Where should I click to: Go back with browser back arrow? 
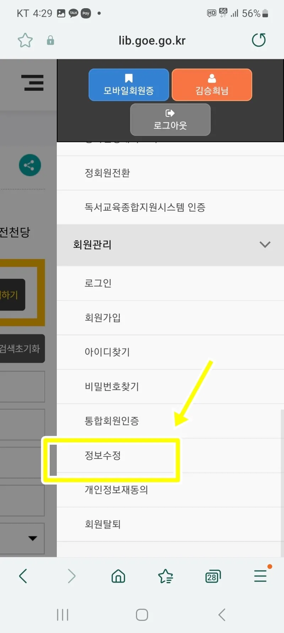click(x=23, y=576)
